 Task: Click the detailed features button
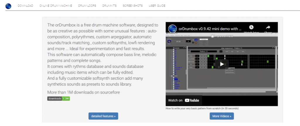click(x=103, y=116)
